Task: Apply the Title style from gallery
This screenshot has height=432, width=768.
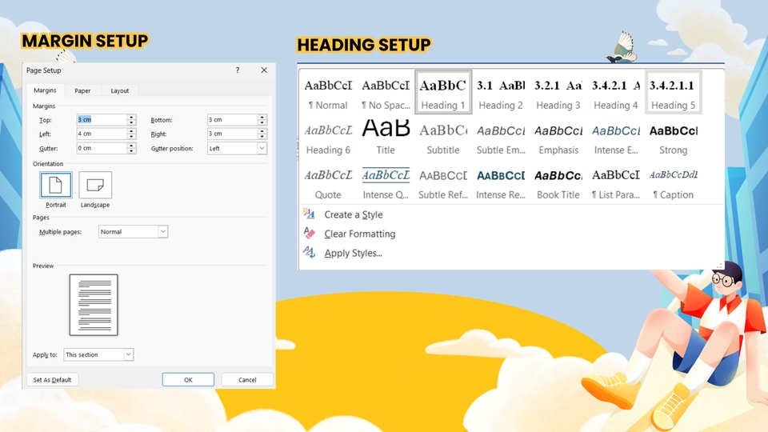Action: [386, 138]
